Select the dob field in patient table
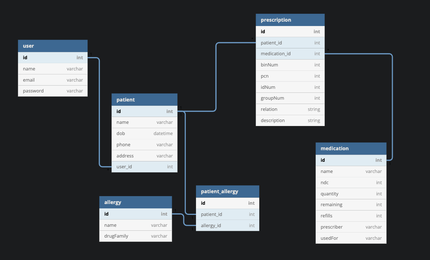Viewport: 430px width, 260px height. tap(144, 133)
